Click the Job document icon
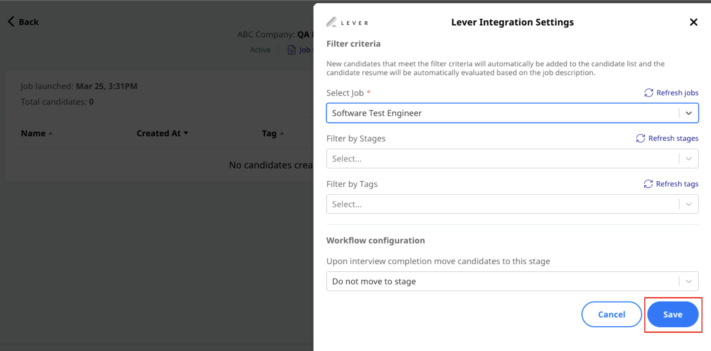Viewport: 711px width, 351px height. [x=292, y=50]
